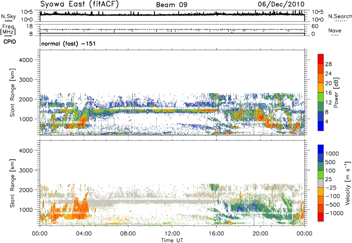
Task: Click velocity scale value '-1000'
Action: pos(334,213)
